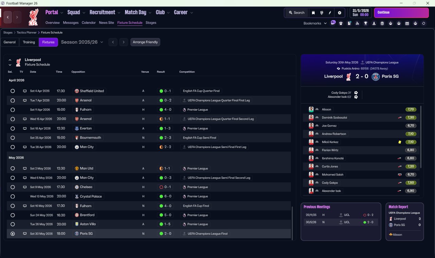Click Alisson's player portrait in lineup
Viewport: 435px width, 258px height.
point(311,109)
